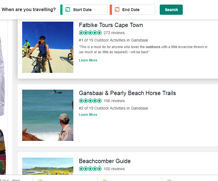Open Fatbike Tours Cape Town title link
The width and height of the screenshot is (218, 181).
coord(111,25)
